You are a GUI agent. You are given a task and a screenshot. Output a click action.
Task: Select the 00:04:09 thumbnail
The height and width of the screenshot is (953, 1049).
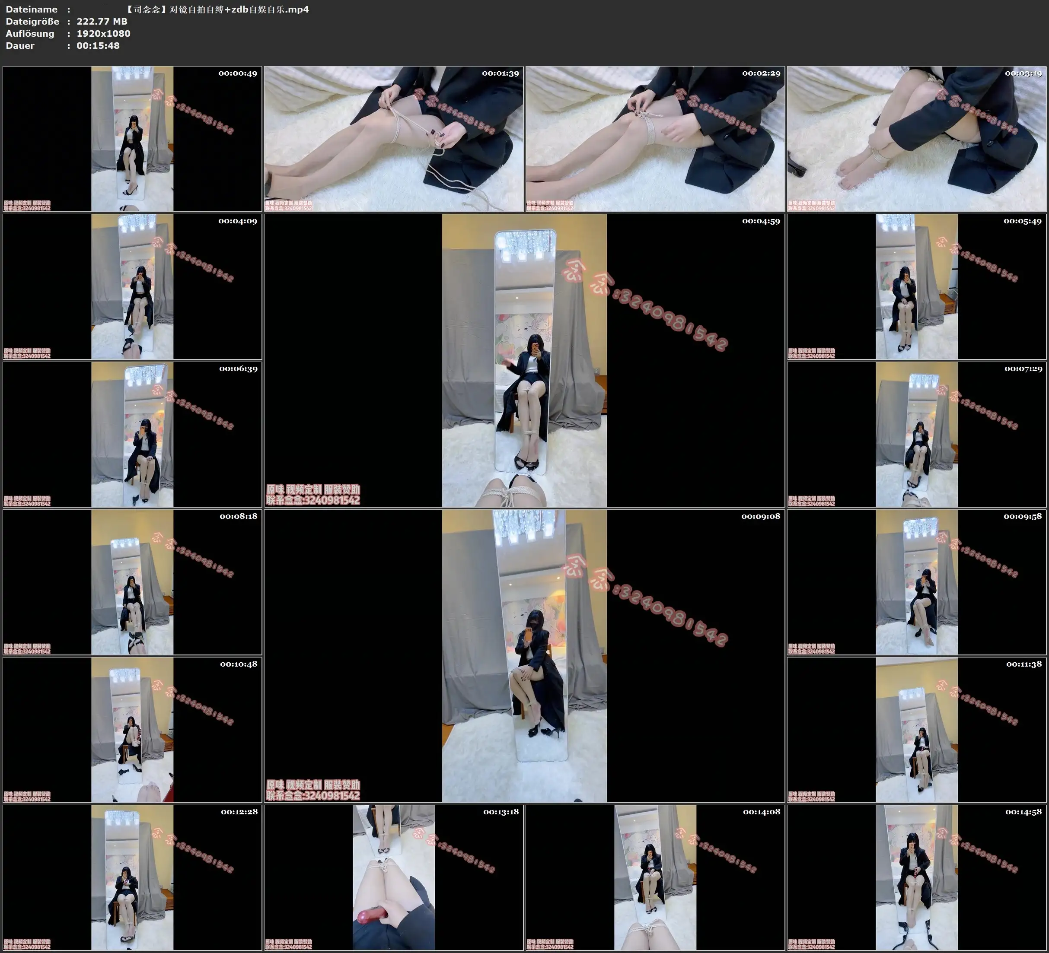coord(132,286)
